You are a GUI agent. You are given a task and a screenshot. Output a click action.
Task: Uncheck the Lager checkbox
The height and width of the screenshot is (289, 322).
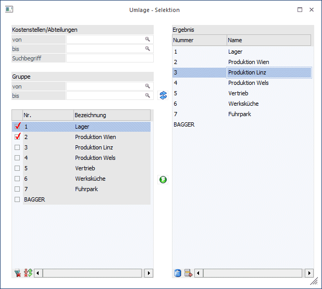[x=17, y=127]
